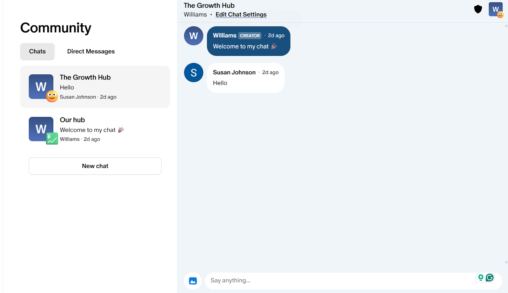Click Williams' avatar beside welcome message
Viewport: 508px width, 293px height.
[194, 36]
